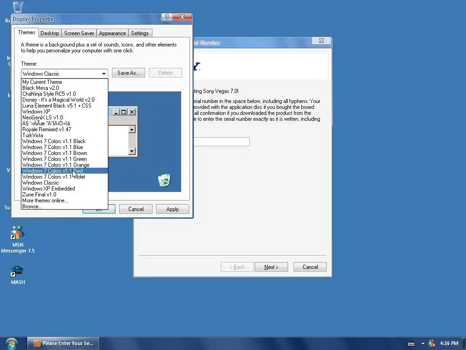Select Windows 7 Colors v1.1 Black

click(65, 141)
